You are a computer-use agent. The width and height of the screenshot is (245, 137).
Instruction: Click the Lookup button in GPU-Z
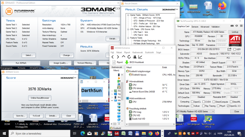click(235, 32)
